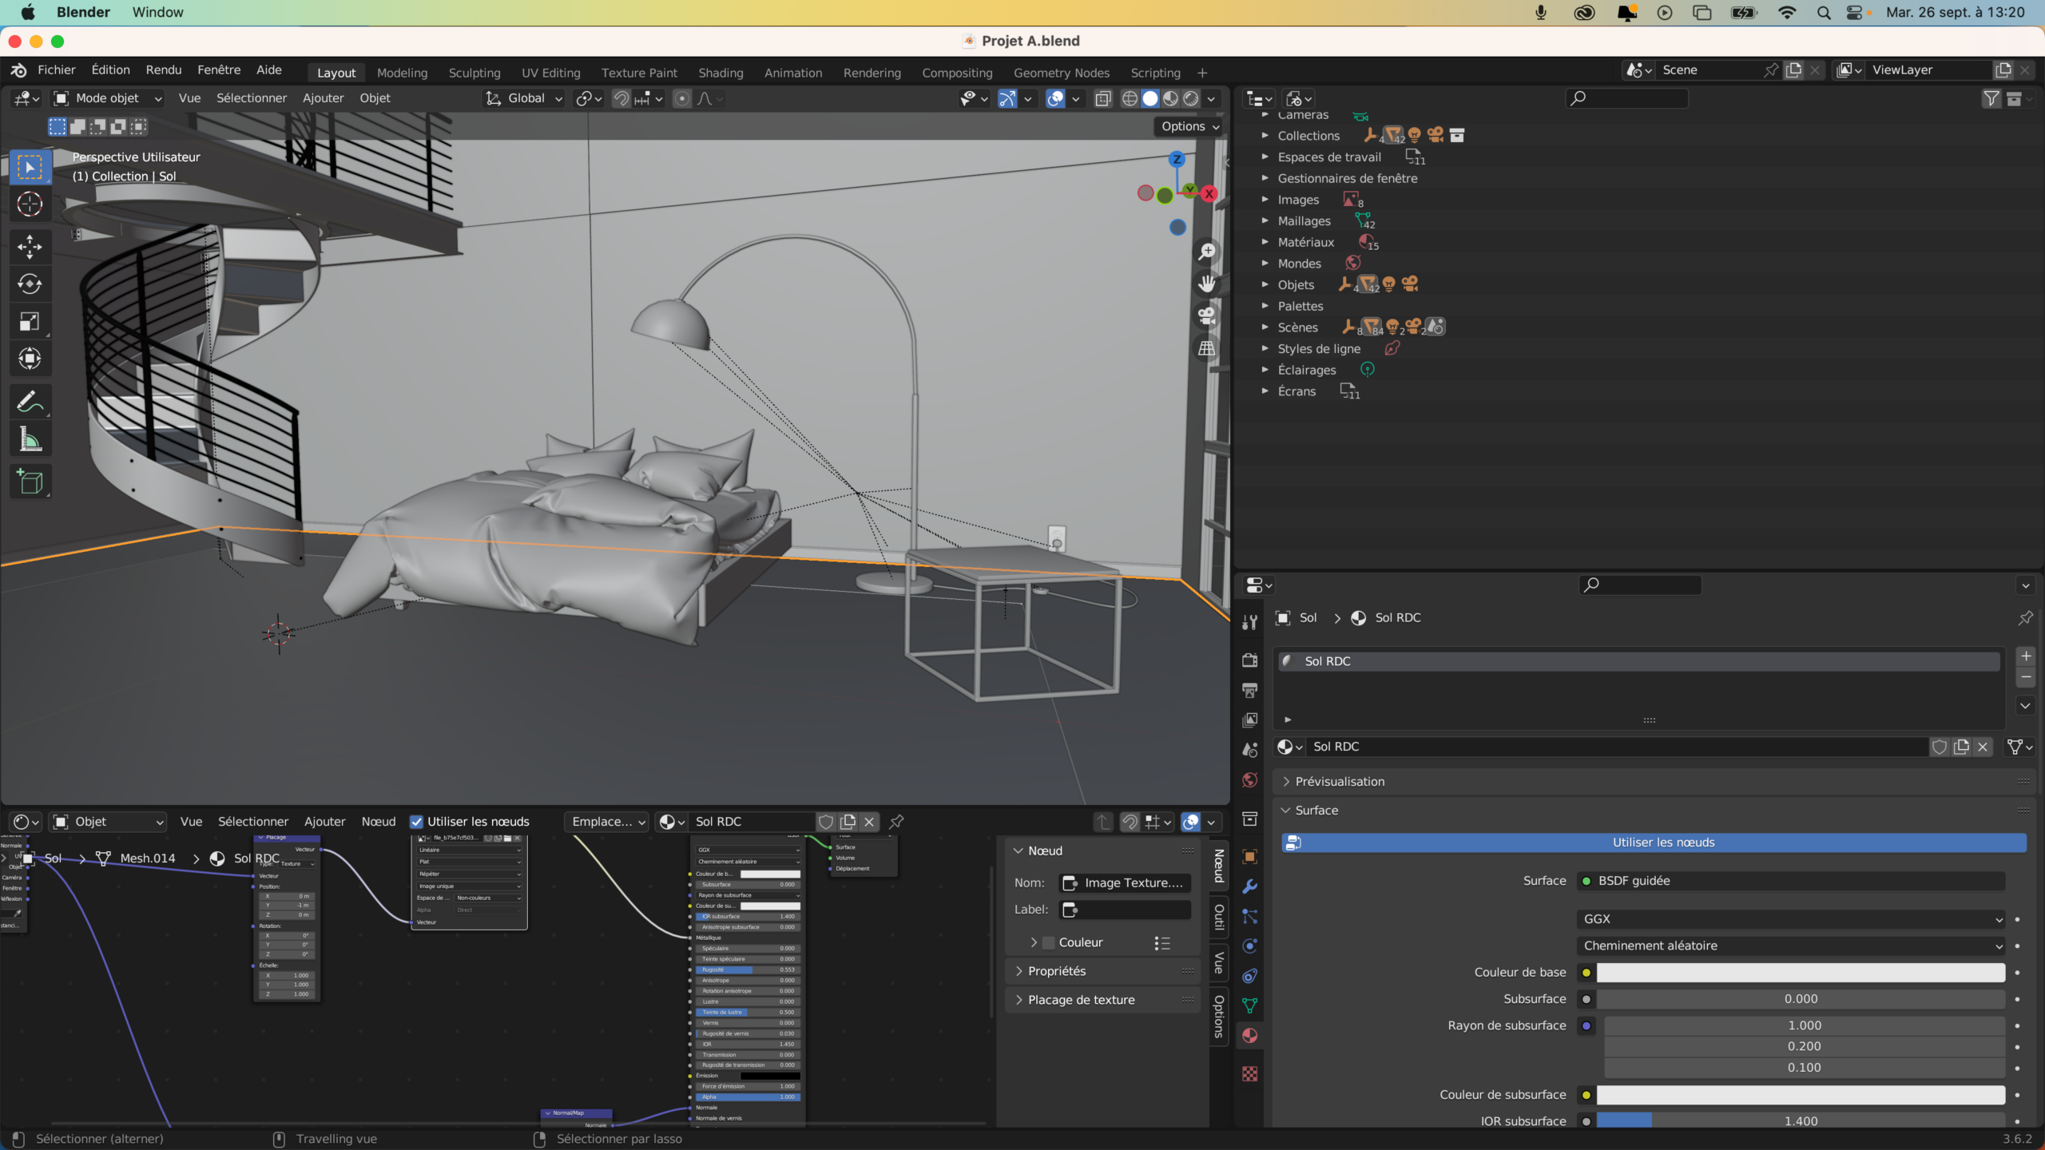Select the Measure tool
This screenshot has width=2045, height=1150.
coord(30,439)
